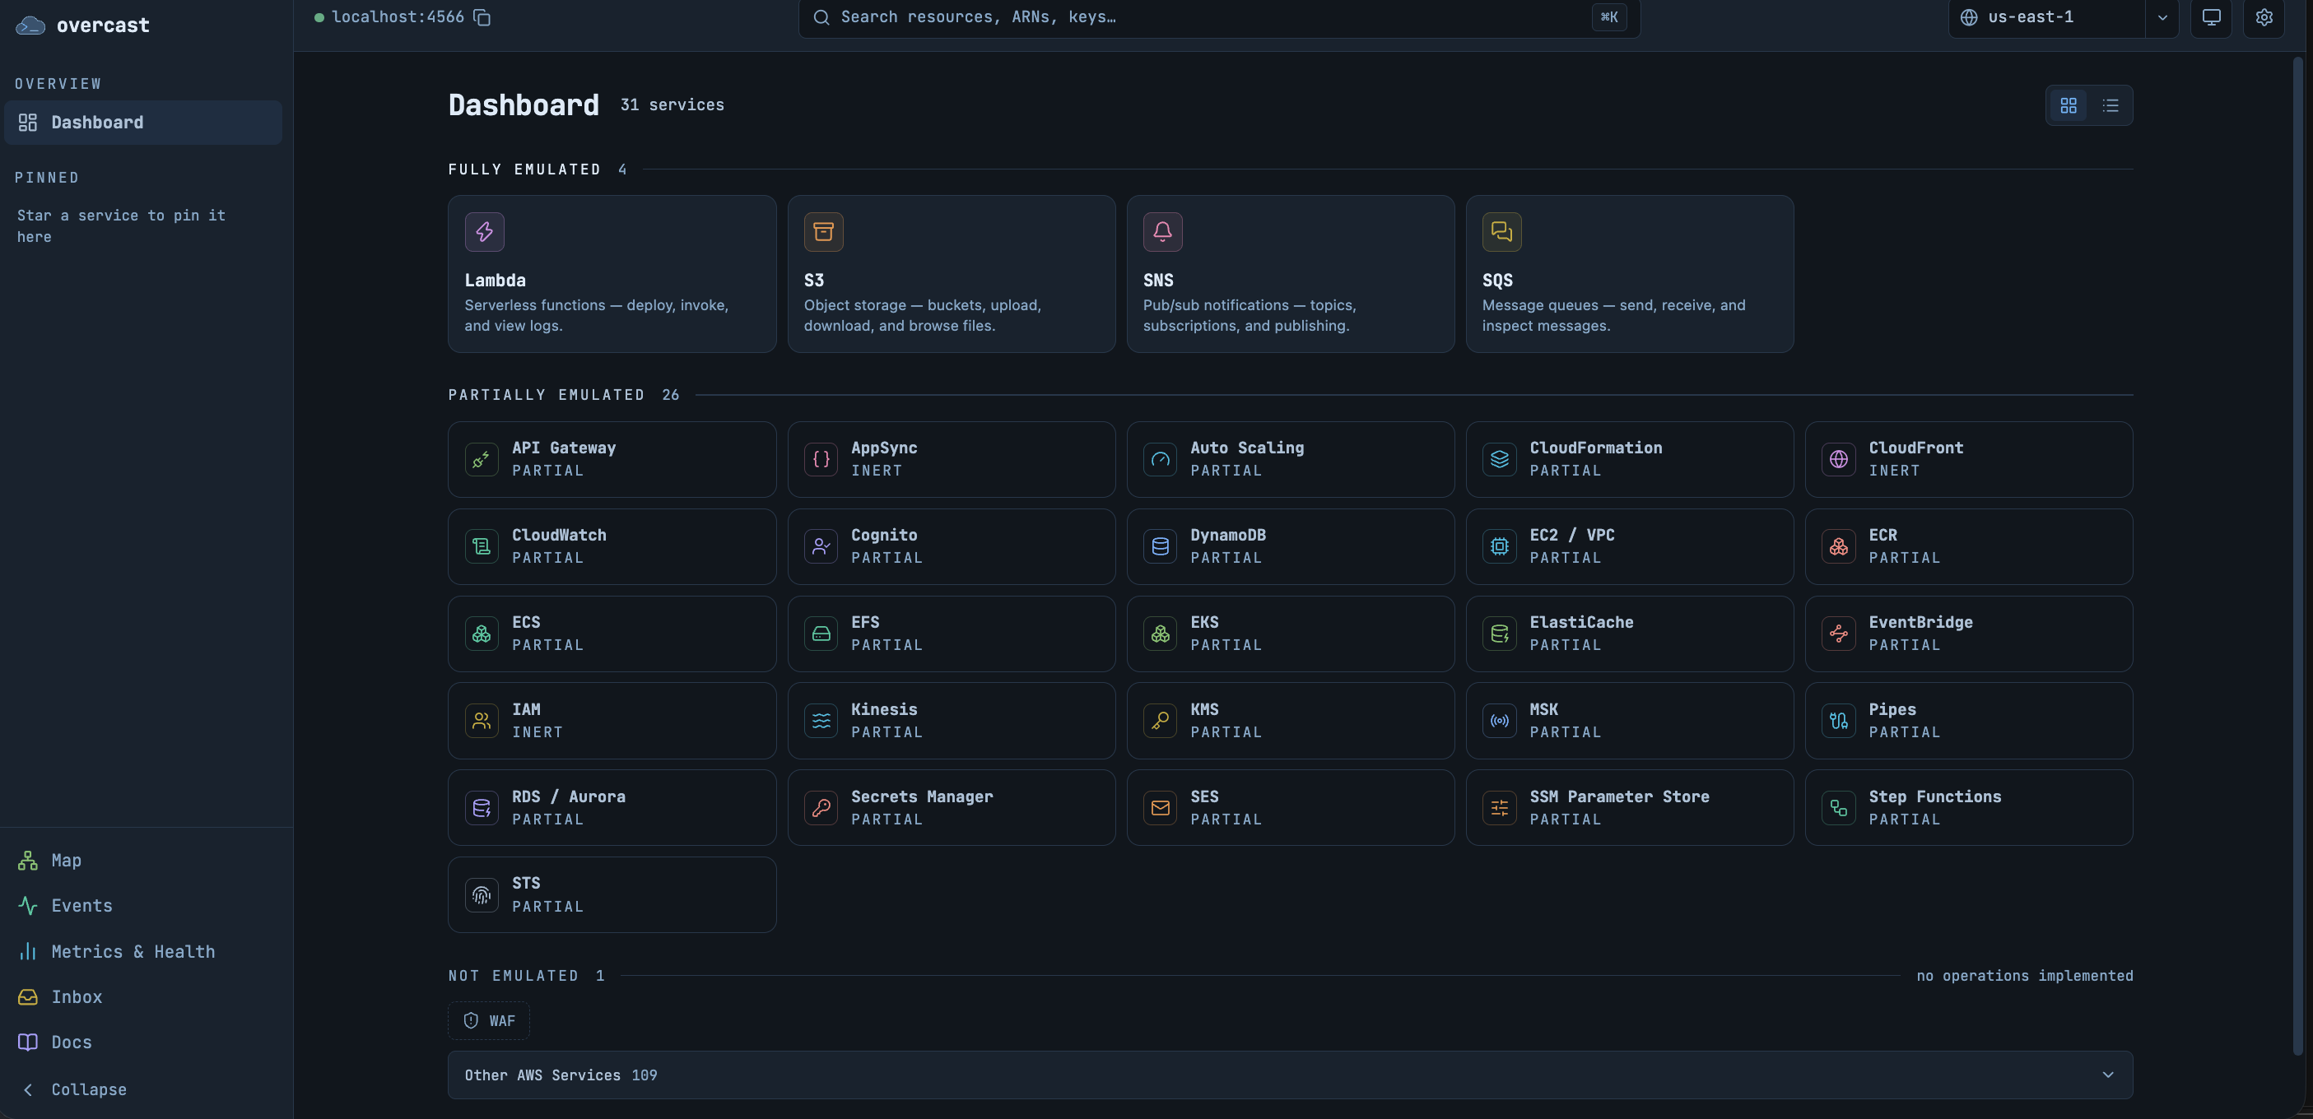Focus the Search resources, ARNs, keys field
Screen dimensions: 2313x1119
point(1219,17)
